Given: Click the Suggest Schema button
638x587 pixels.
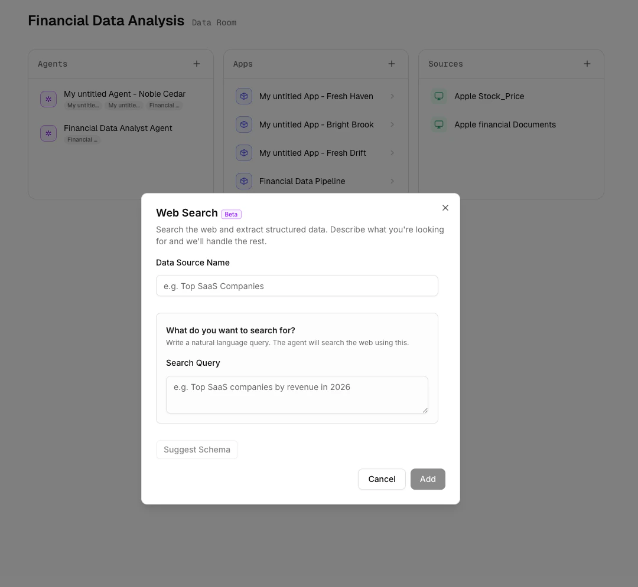Looking at the screenshot, I should 197,450.
